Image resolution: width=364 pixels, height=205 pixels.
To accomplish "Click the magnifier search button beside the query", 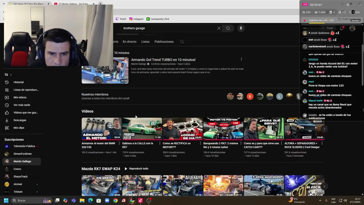I will point(228,28).
